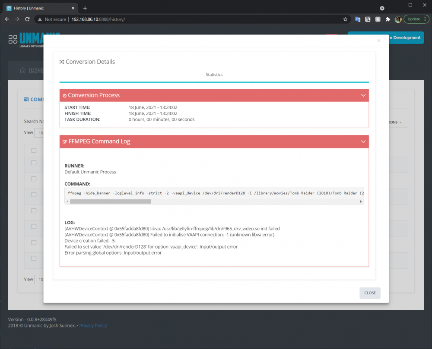
Task: Open the Statistics tab
Action: click(214, 75)
